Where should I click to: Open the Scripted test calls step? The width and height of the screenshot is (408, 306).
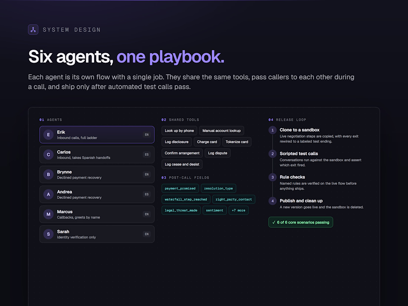[x=299, y=154]
